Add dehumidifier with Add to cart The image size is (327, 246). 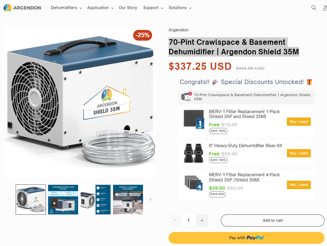point(273,220)
